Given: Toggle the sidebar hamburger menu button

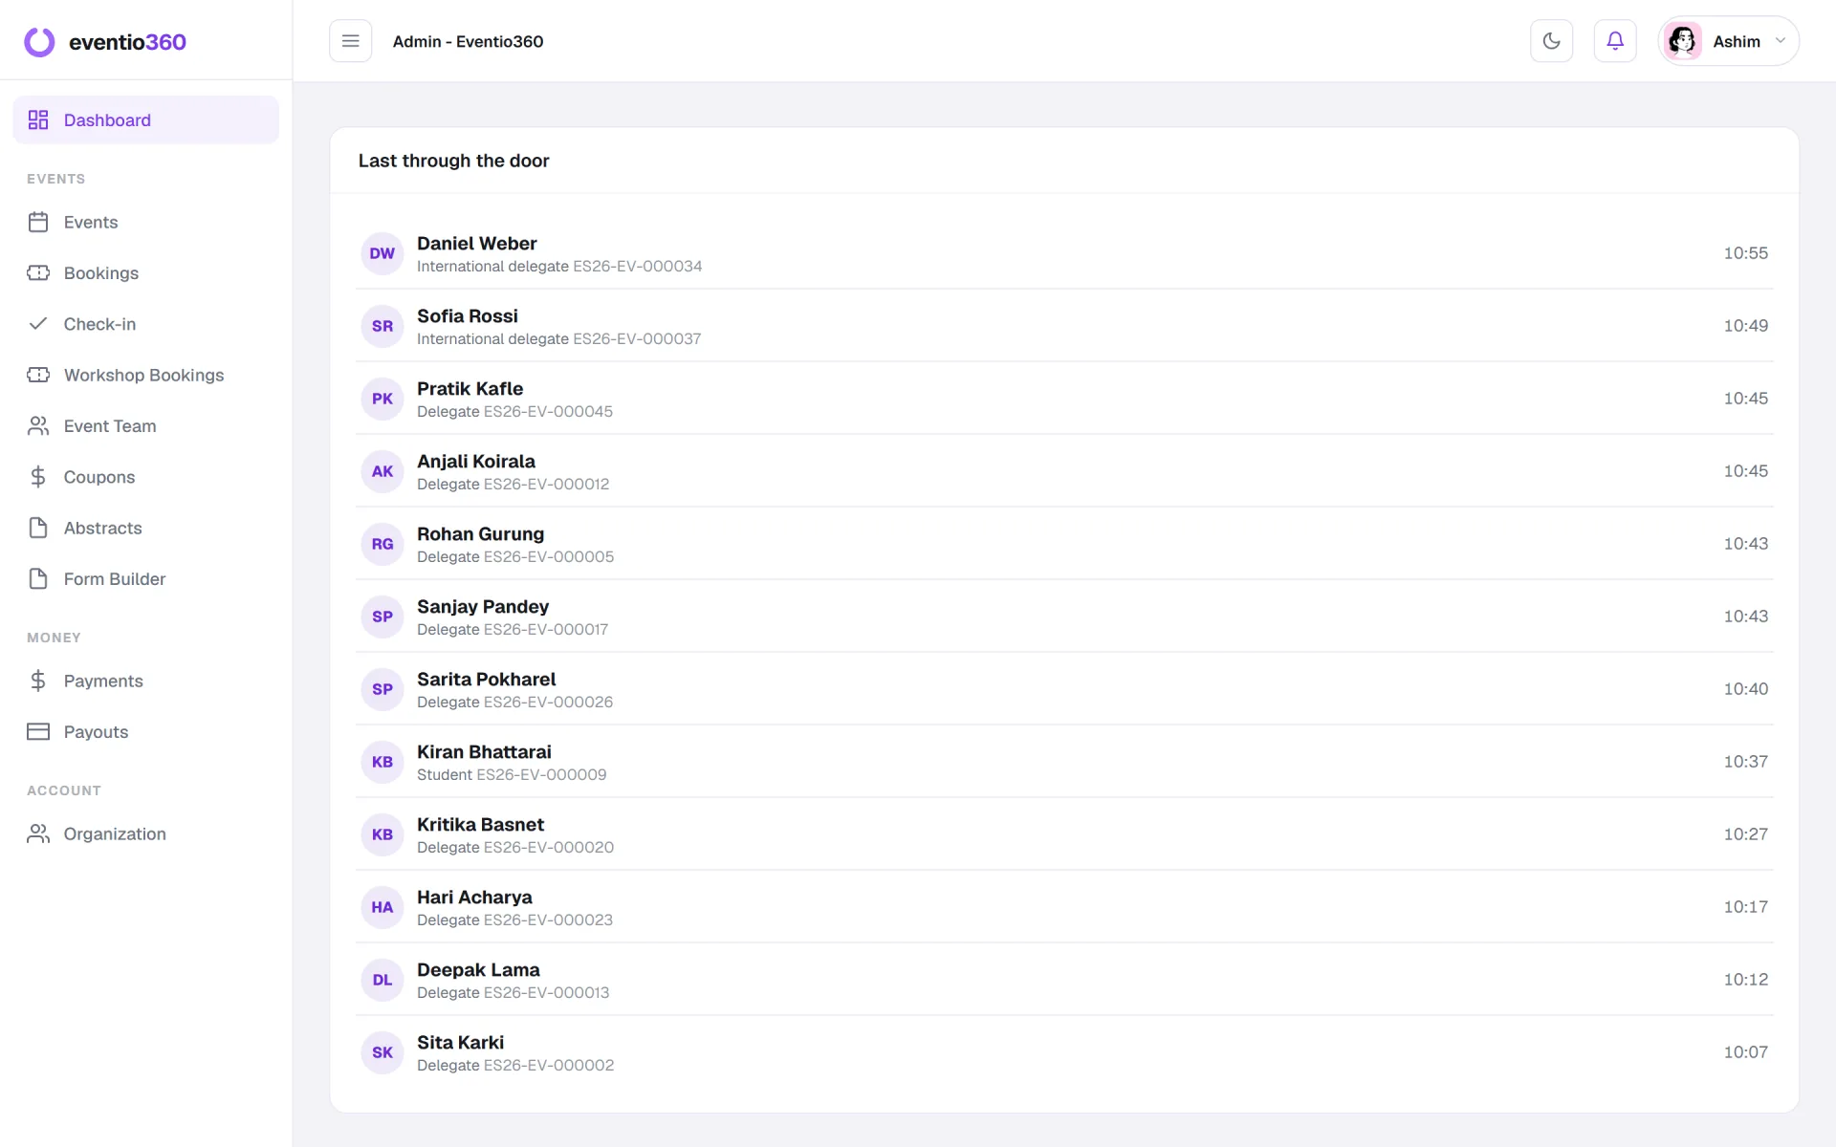Looking at the screenshot, I should (x=350, y=41).
